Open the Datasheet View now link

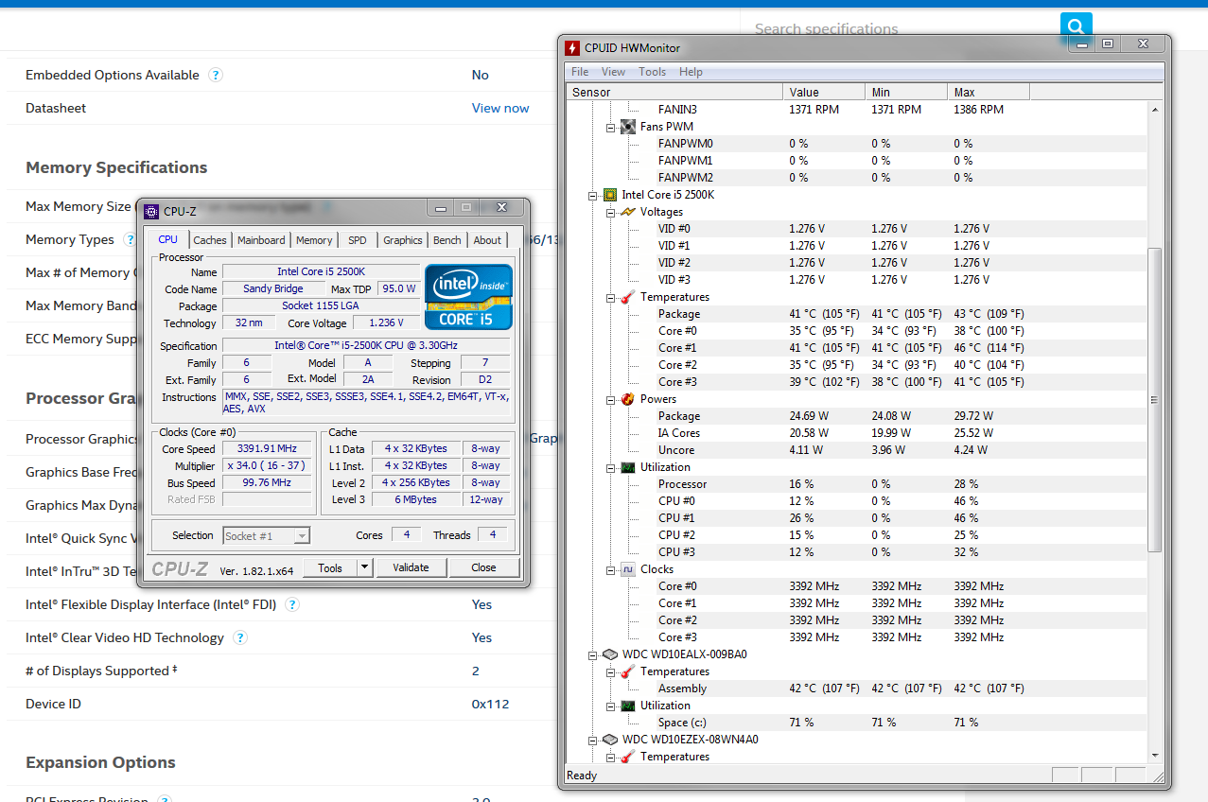tap(500, 108)
